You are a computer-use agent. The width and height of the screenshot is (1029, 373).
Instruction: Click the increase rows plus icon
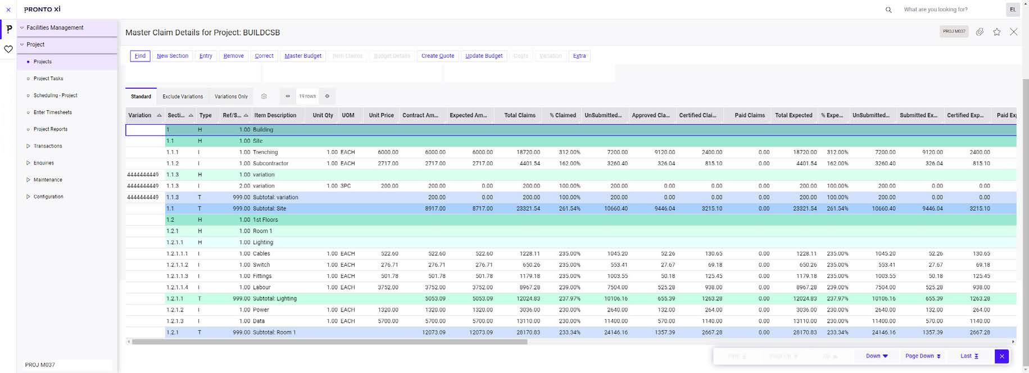click(x=327, y=96)
